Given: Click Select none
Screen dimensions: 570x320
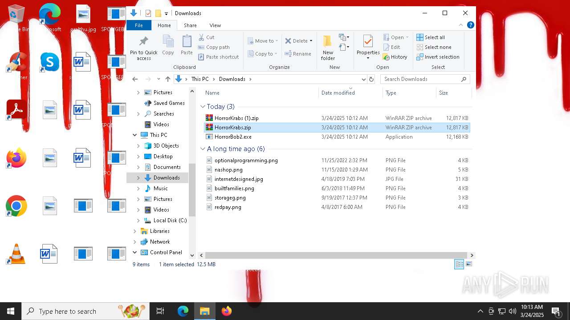Looking at the screenshot, I should pos(434,47).
